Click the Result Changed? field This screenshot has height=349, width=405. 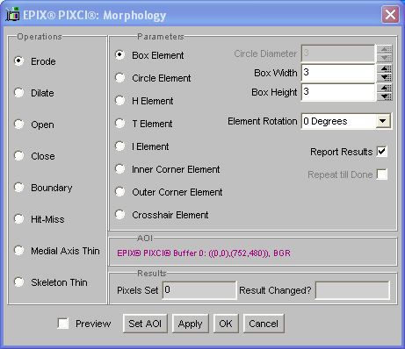[352, 290]
